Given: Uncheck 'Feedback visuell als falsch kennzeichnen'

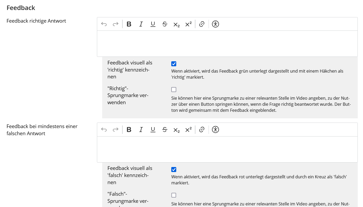Looking at the screenshot, I should (x=174, y=170).
